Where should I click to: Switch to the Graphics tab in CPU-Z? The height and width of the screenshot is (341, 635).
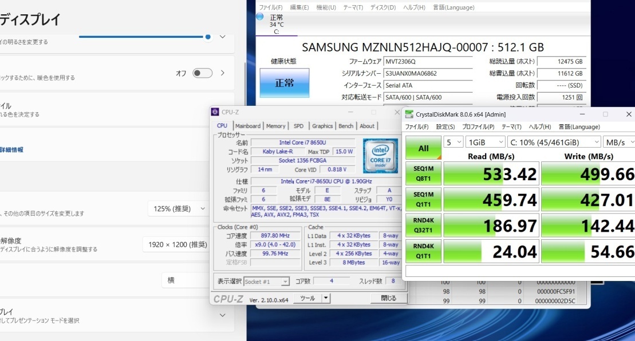pos(322,126)
